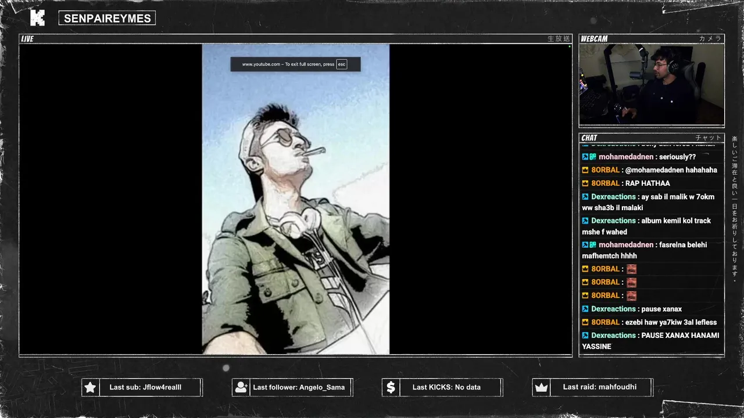Click the badge beside 'Dexreactions : album kemil'
This screenshot has width=744, height=418.
pos(585,221)
